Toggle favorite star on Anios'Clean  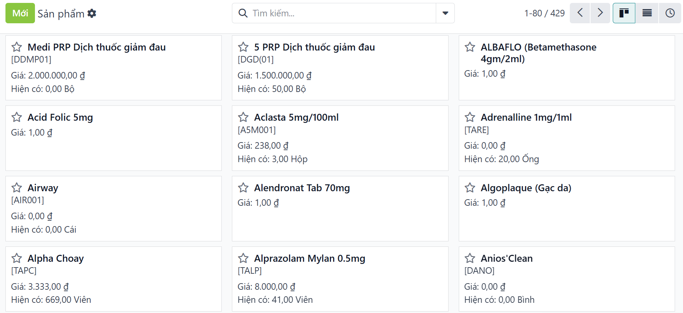click(x=470, y=258)
